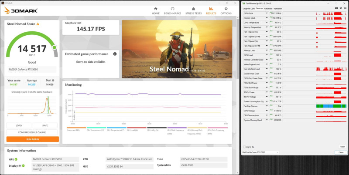The height and width of the screenshot is (175, 349).
Task: Click the Steel Nomad artwork thumbnail
Action: [177, 49]
